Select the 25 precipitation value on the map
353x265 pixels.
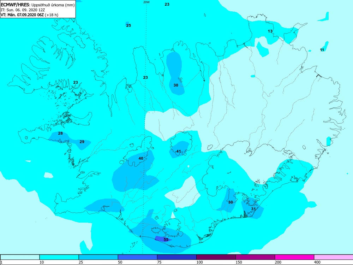128,25
